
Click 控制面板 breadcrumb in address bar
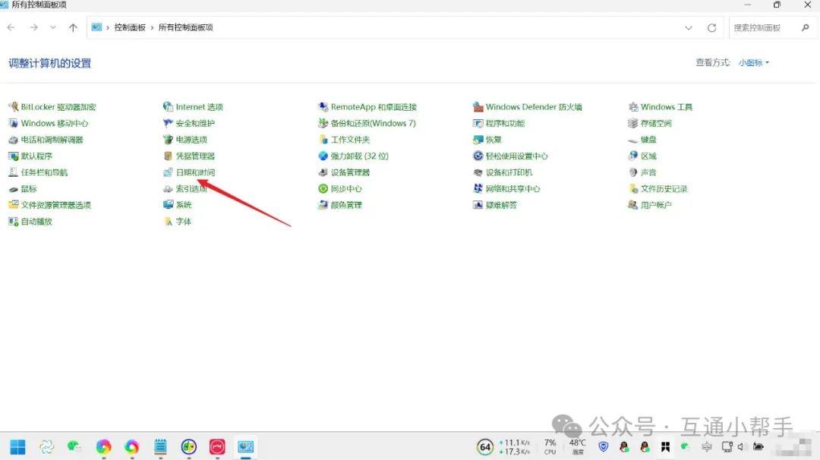point(130,28)
